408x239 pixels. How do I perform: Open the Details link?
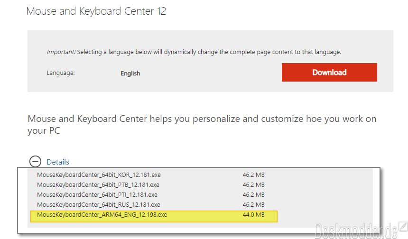point(58,162)
